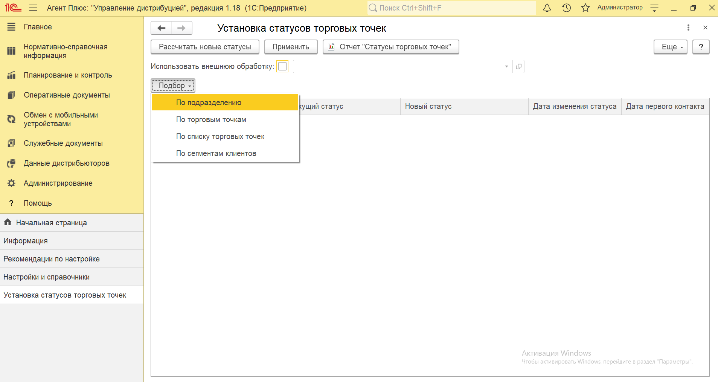Switch to Настройки и справочники tab
This screenshot has height=382, width=718.
click(46, 277)
